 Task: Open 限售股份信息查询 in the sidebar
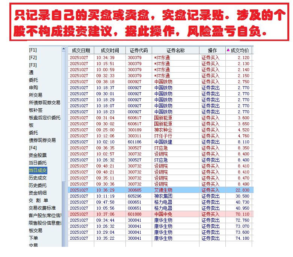pos(45,223)
